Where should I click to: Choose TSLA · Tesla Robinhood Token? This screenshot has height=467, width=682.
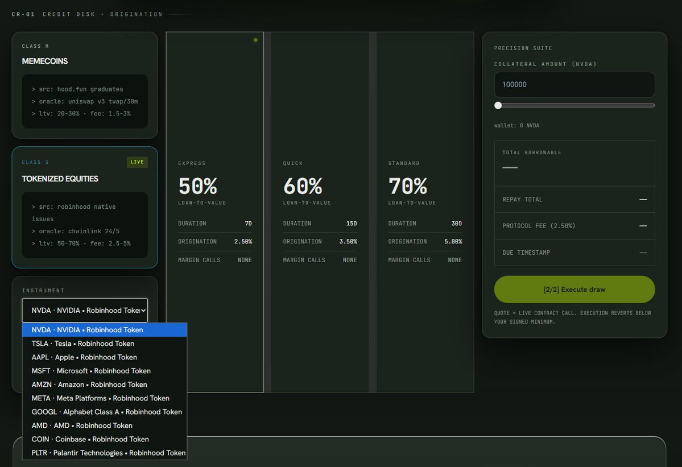coord(105,344)
